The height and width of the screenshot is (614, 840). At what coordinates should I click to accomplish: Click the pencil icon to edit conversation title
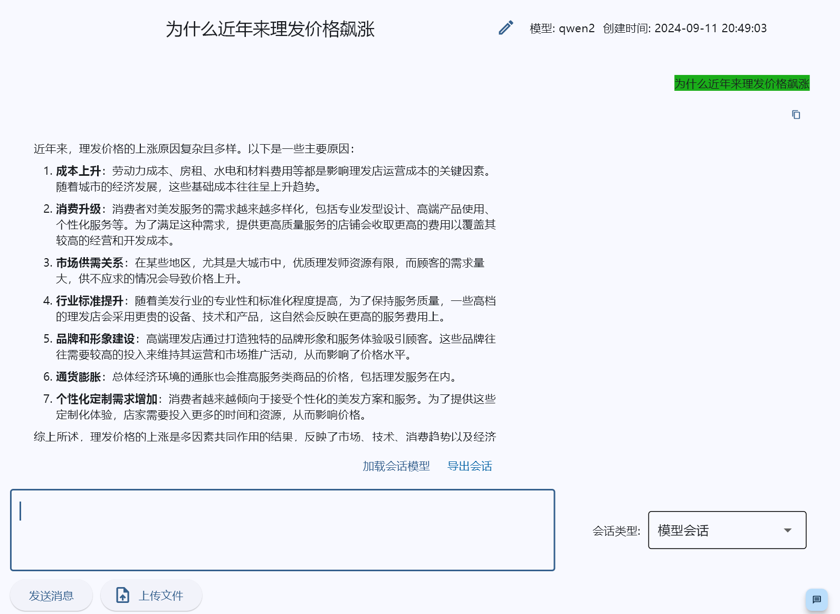(505, 28)
